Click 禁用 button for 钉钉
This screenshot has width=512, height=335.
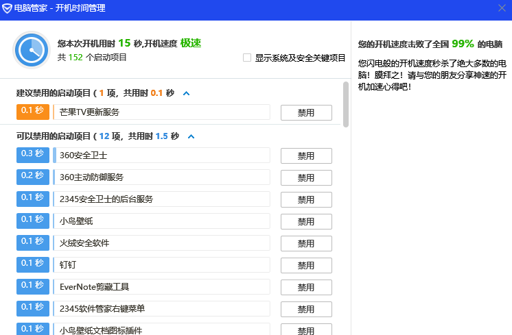pyautogui.click(x=305, y=266)
